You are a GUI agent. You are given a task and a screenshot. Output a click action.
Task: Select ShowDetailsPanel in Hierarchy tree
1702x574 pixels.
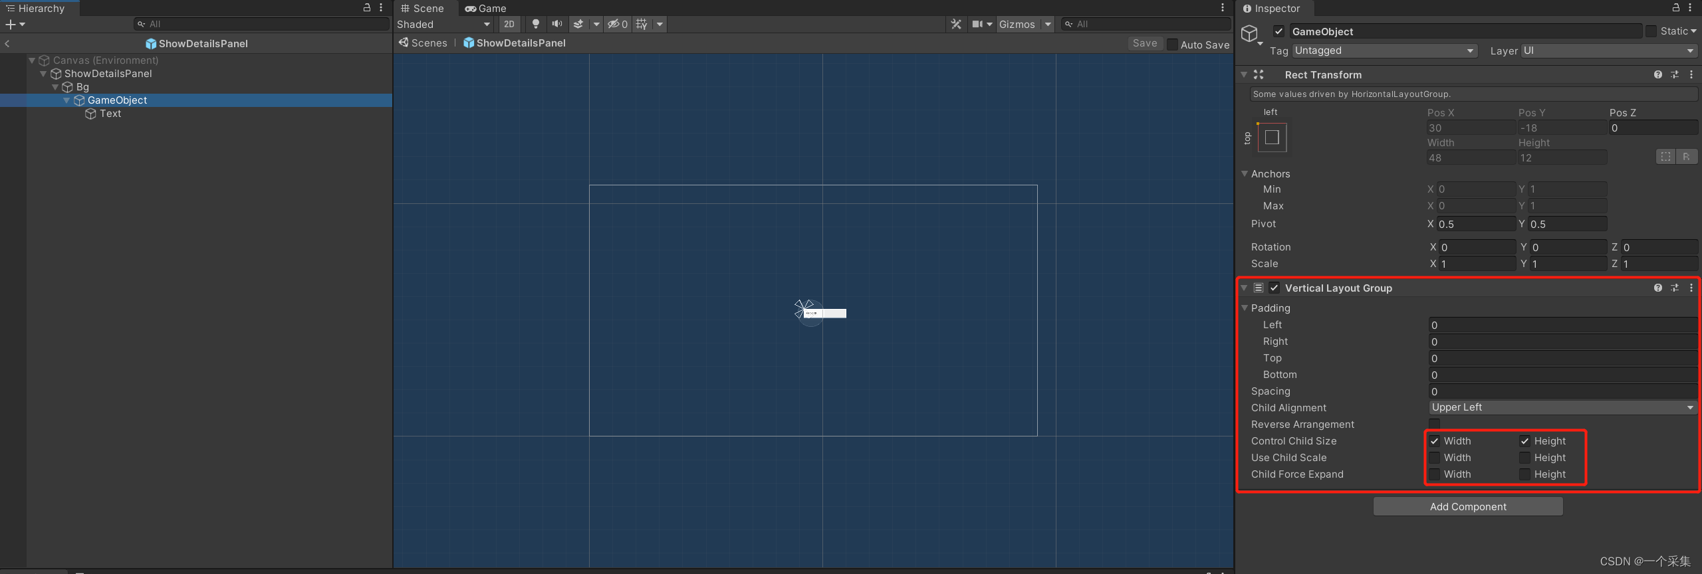(108, 73)
